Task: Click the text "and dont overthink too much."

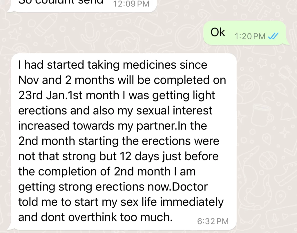Action: point(95,217)
